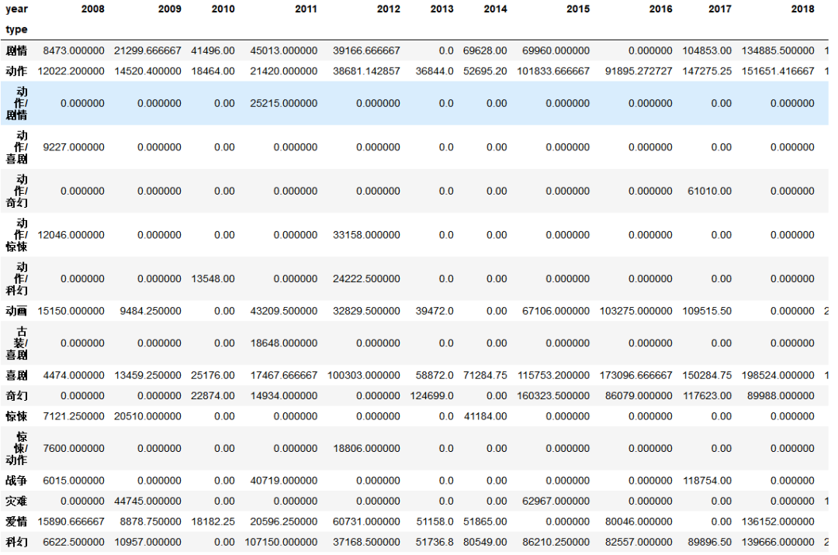
Task: Click cell value 18806.000000
Action: pyautogui.click(x=366, y=449)
